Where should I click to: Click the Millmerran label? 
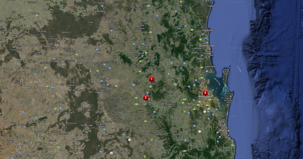108,122
